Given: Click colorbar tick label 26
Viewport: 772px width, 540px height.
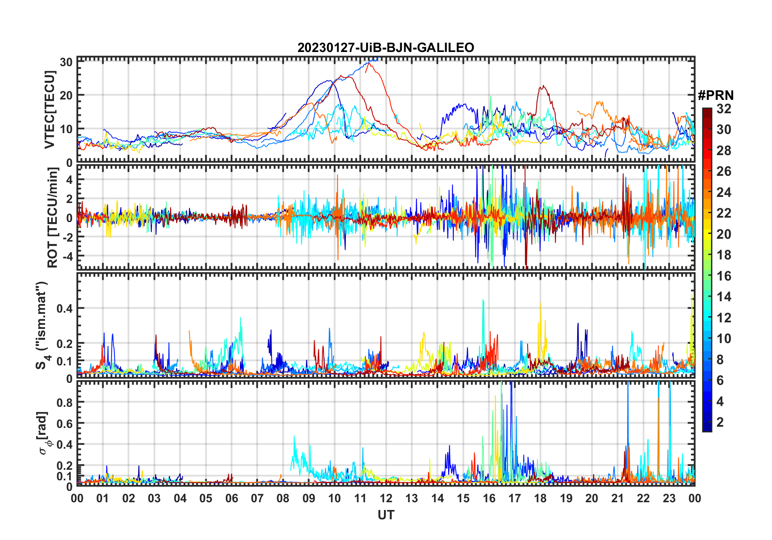Looking at the screenshot, I should 724,171.
